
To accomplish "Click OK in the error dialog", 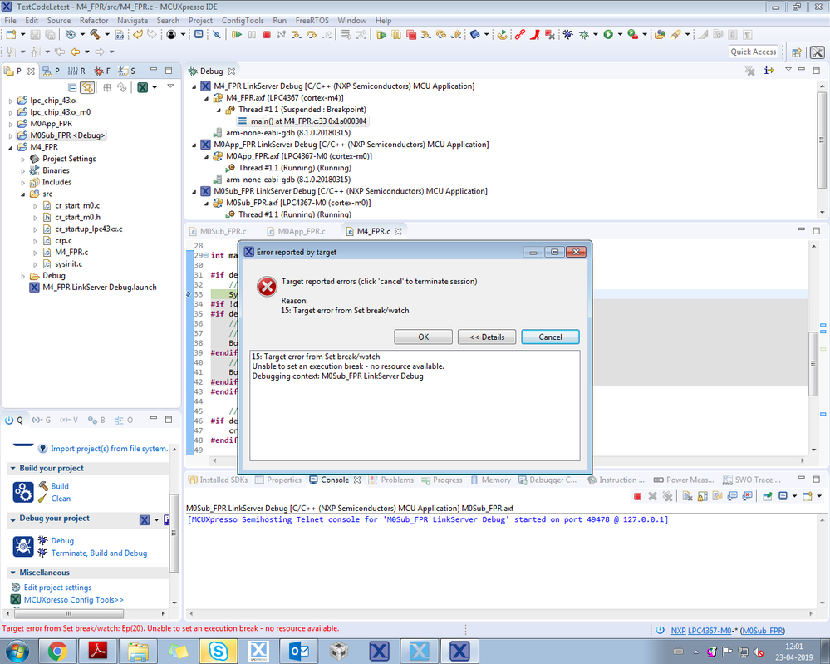I will tap(423, 337).
